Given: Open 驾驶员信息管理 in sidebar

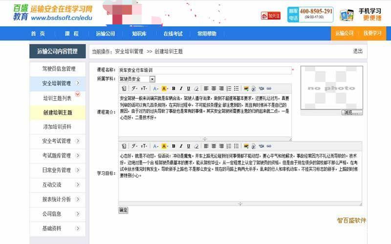Looking at the screenshot, I should point(58,69).
